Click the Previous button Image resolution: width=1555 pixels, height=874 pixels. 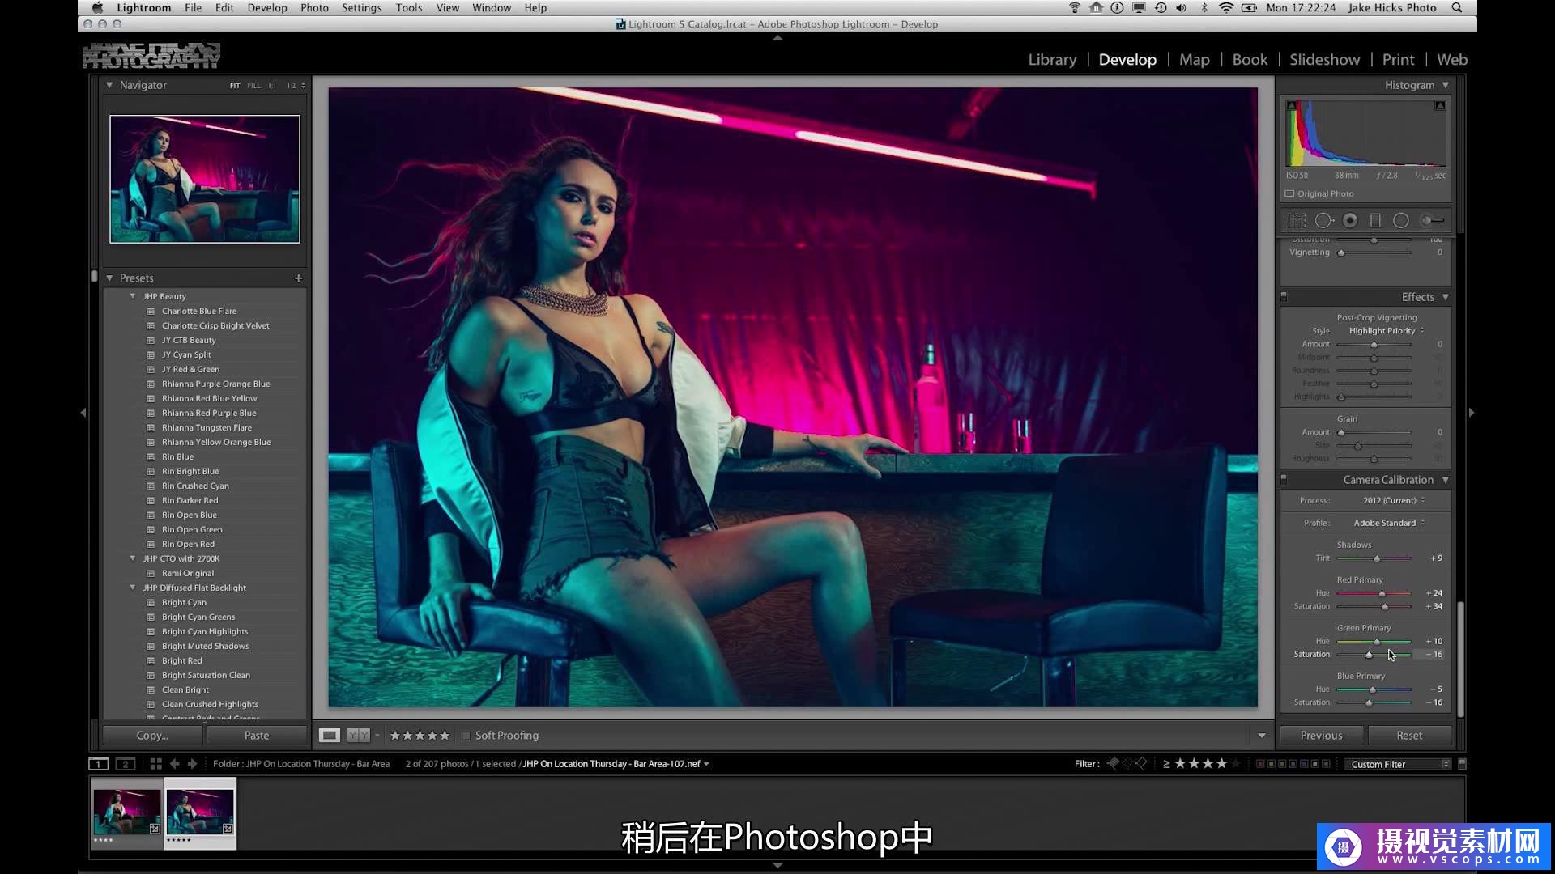(1320, 735)
